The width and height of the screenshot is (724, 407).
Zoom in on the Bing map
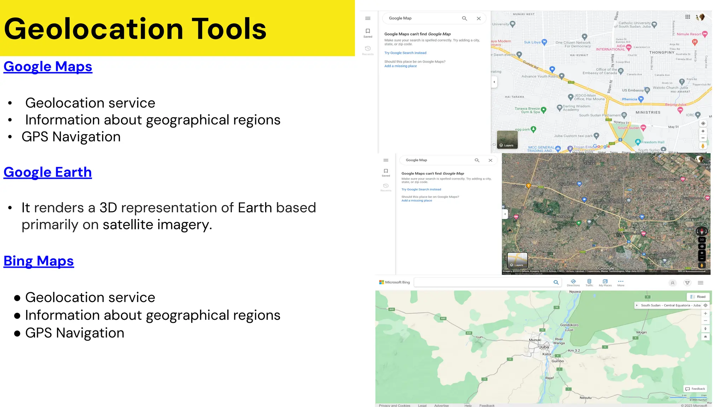(x=705, y=313)
